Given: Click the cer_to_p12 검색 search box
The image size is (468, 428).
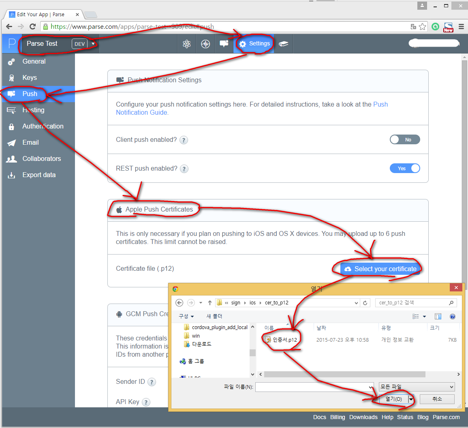Looking at the screenshot, I should (416, 303).
